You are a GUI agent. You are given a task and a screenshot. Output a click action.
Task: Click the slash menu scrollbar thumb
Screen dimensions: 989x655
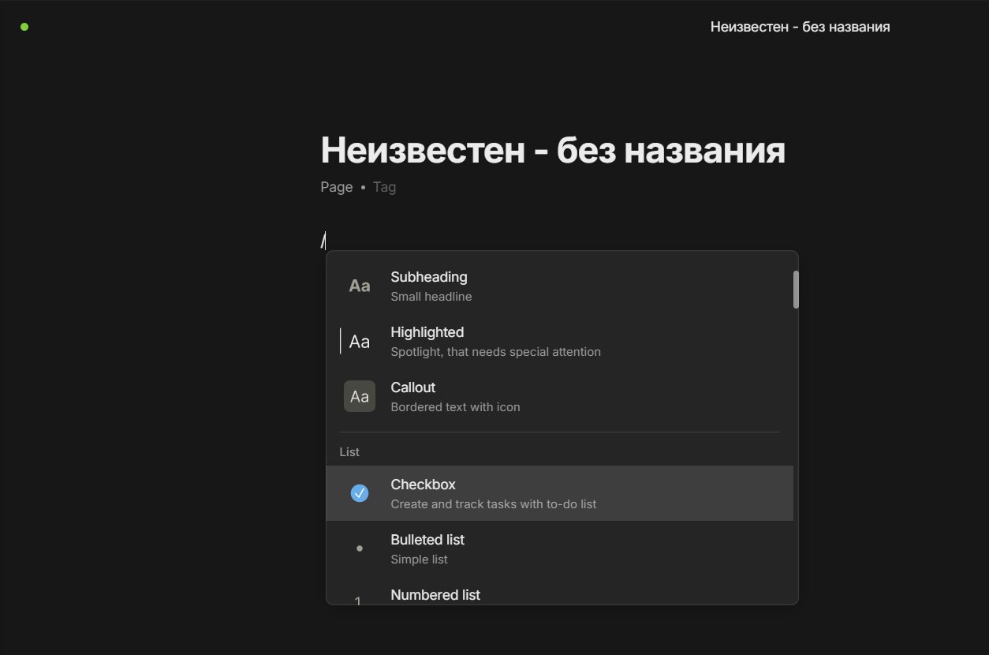[796, 289]
